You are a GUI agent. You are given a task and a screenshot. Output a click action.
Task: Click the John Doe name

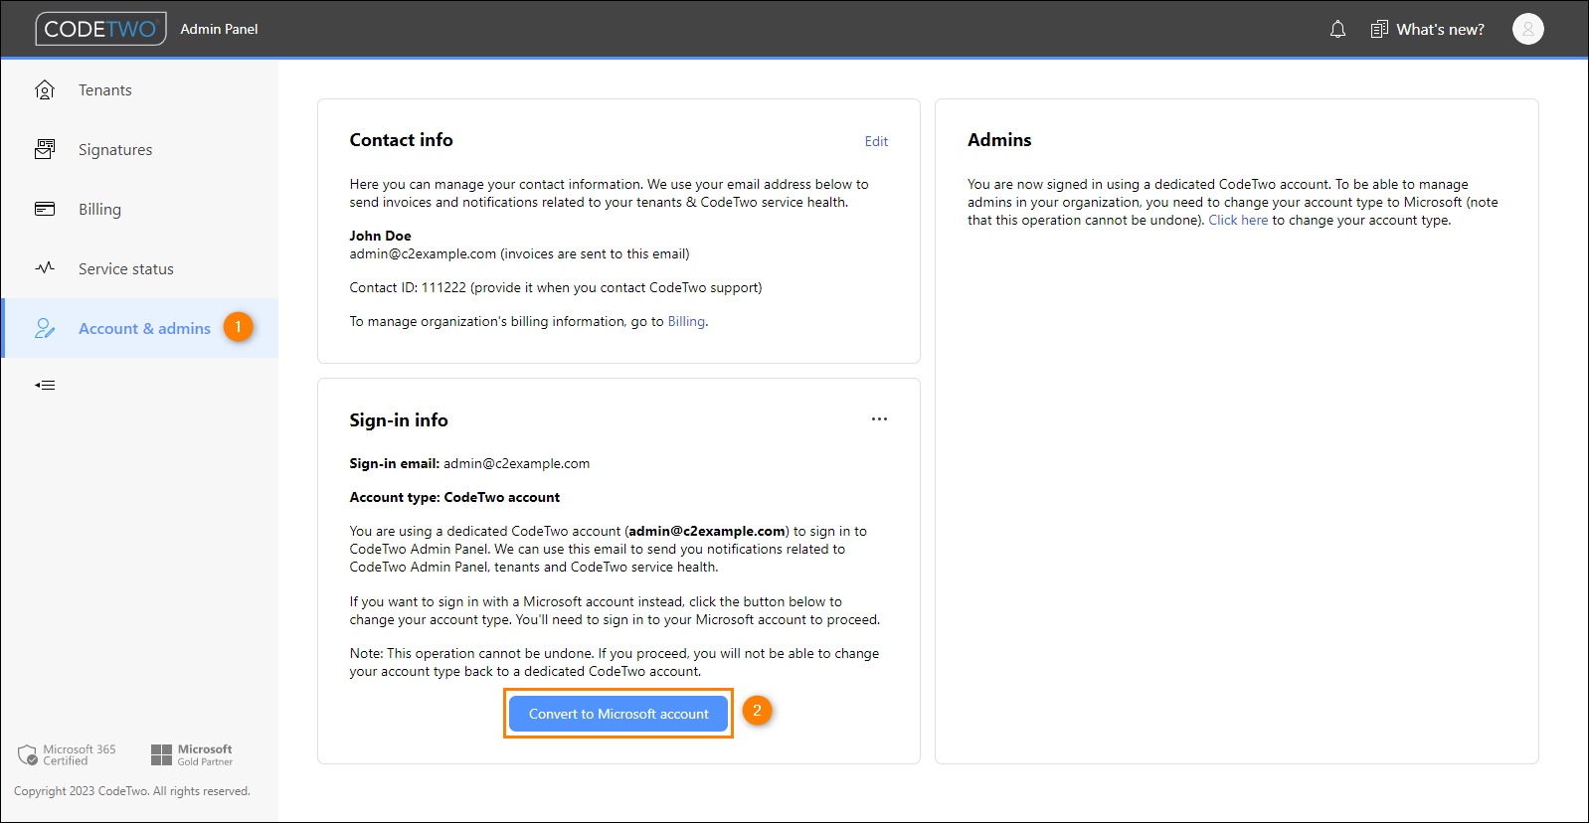click(380, 236)
